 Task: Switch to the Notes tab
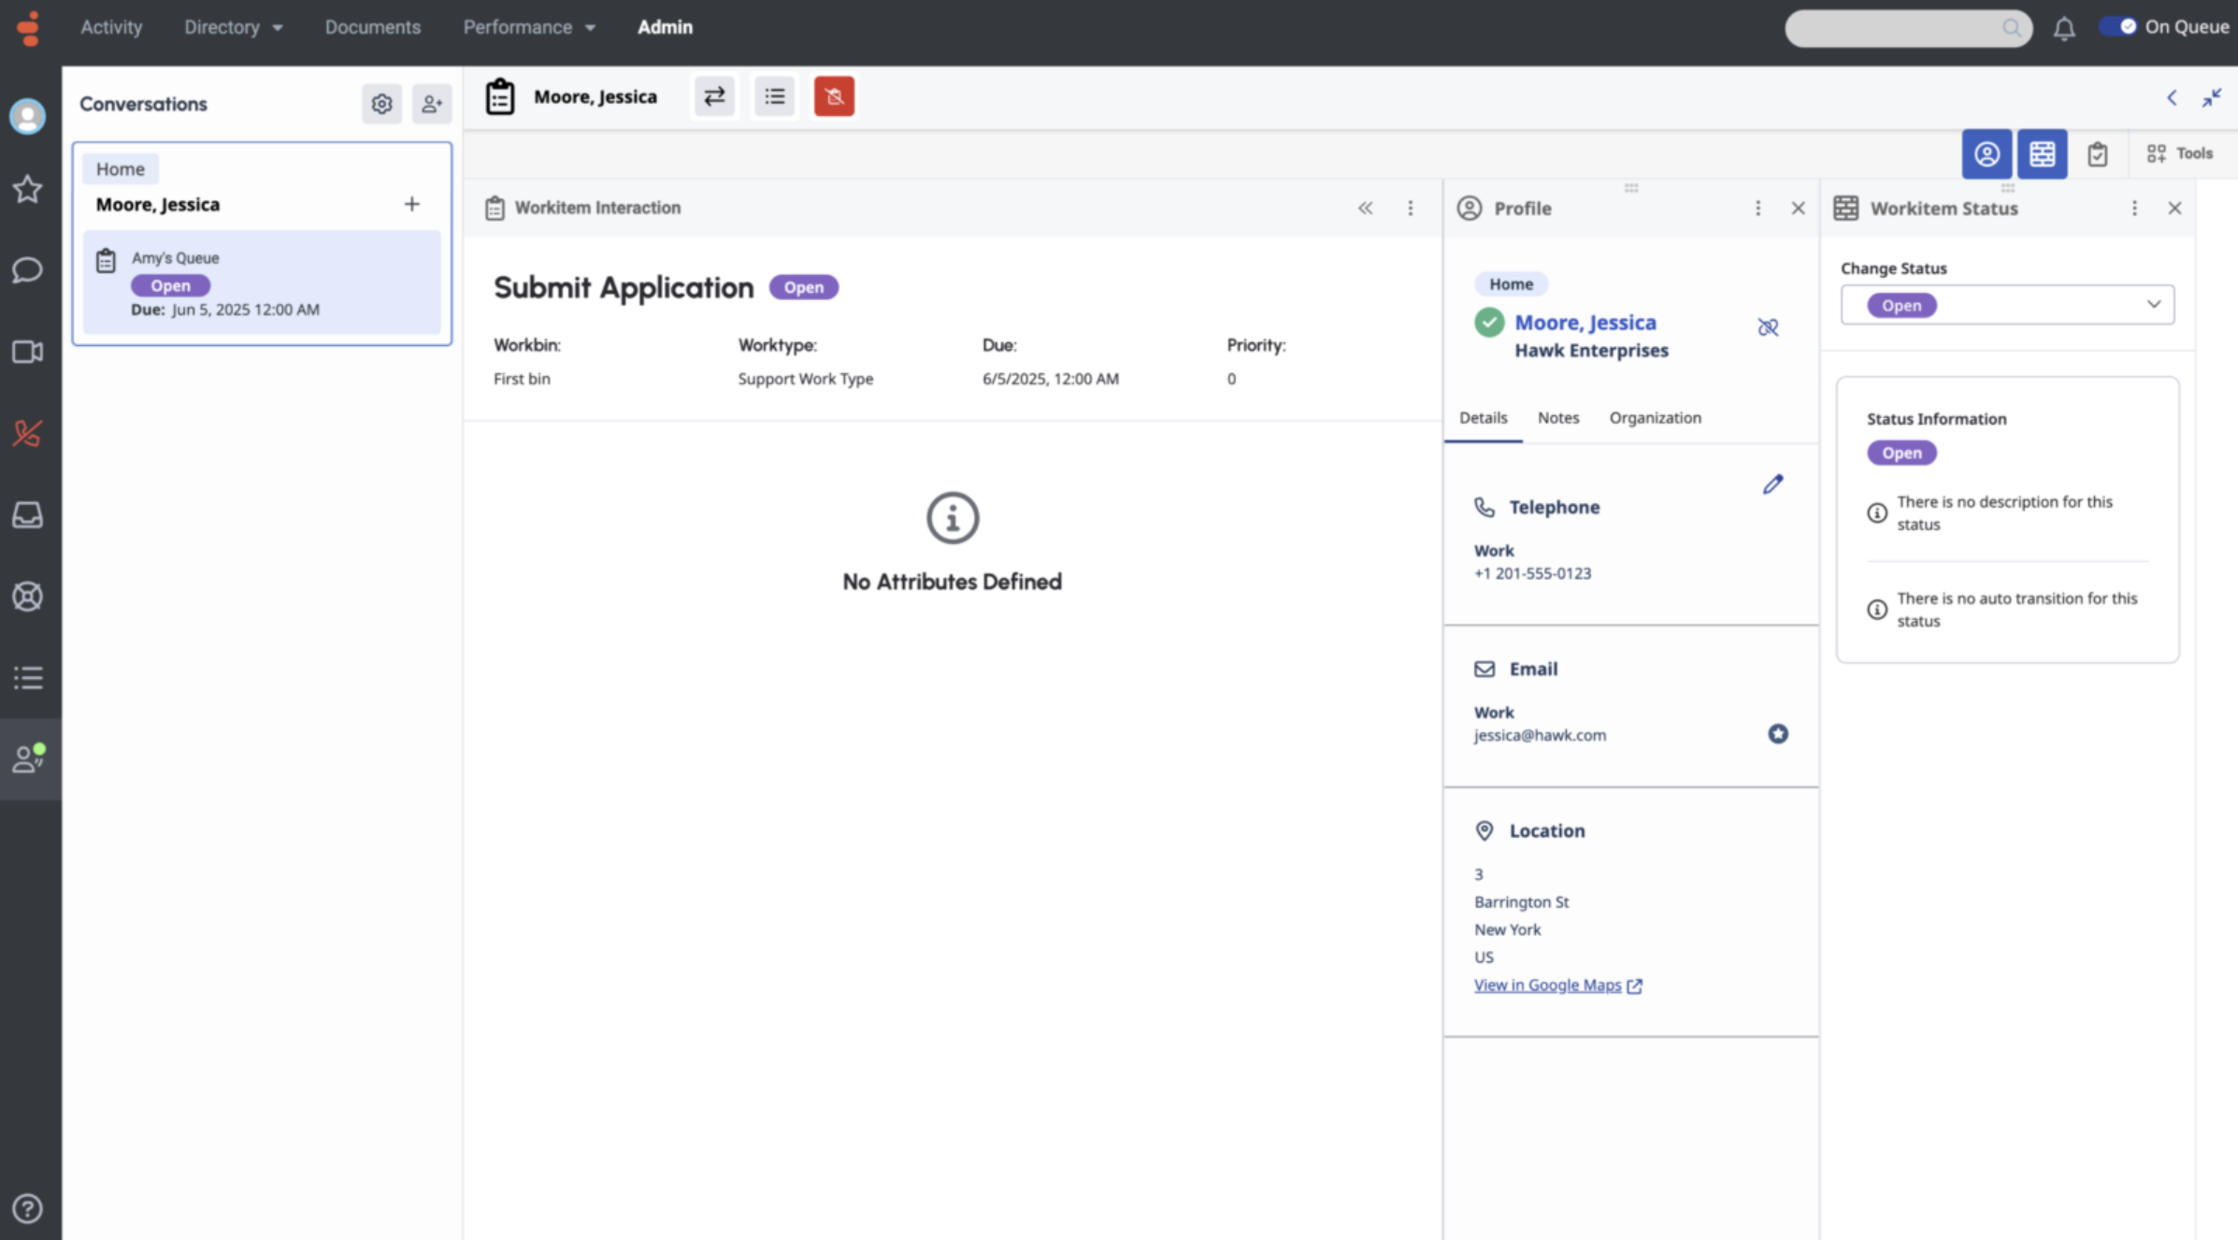[1557, 418]
